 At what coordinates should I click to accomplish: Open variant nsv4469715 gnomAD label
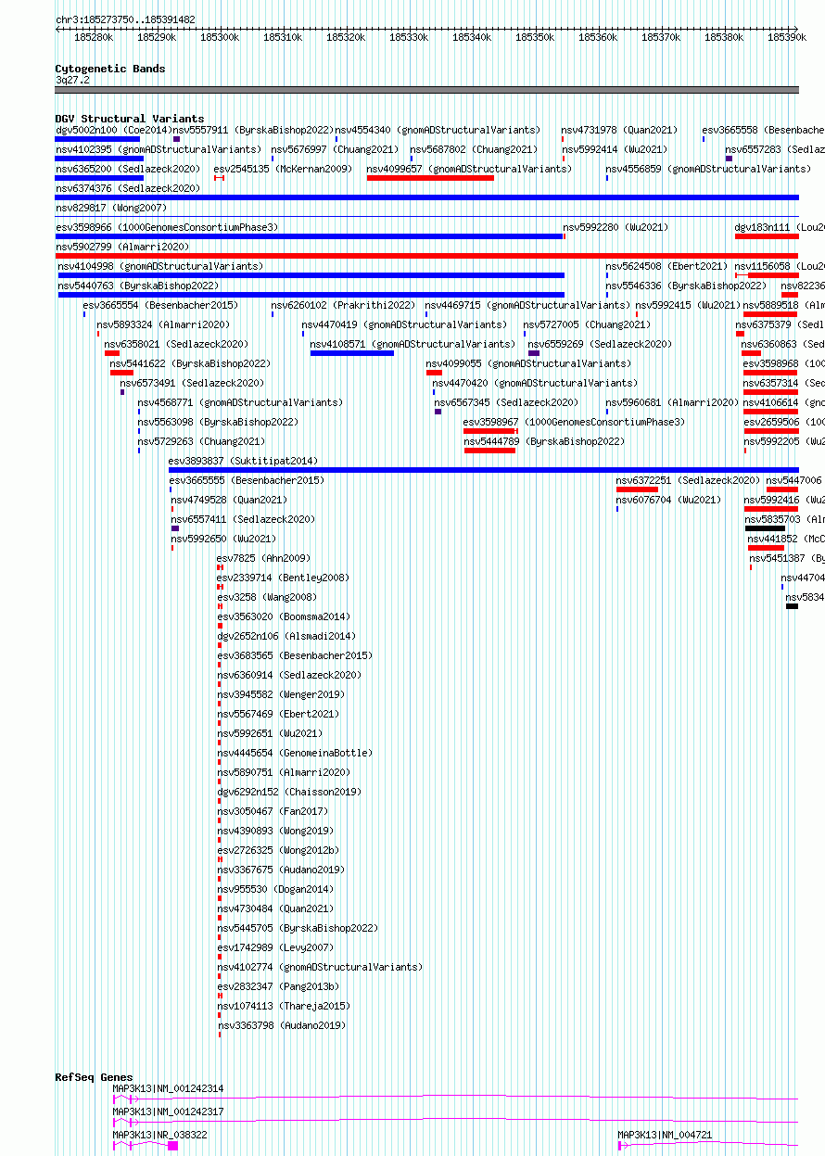coord(527,305)
